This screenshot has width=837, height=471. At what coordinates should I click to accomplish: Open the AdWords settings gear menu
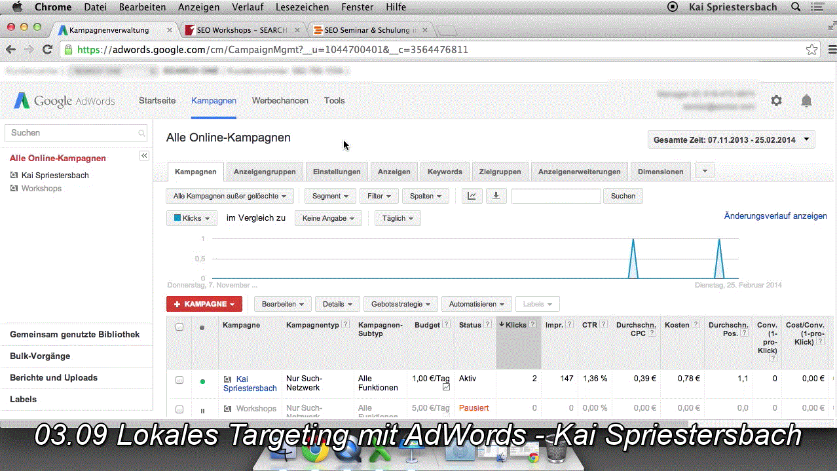click(x=776, y=100)
